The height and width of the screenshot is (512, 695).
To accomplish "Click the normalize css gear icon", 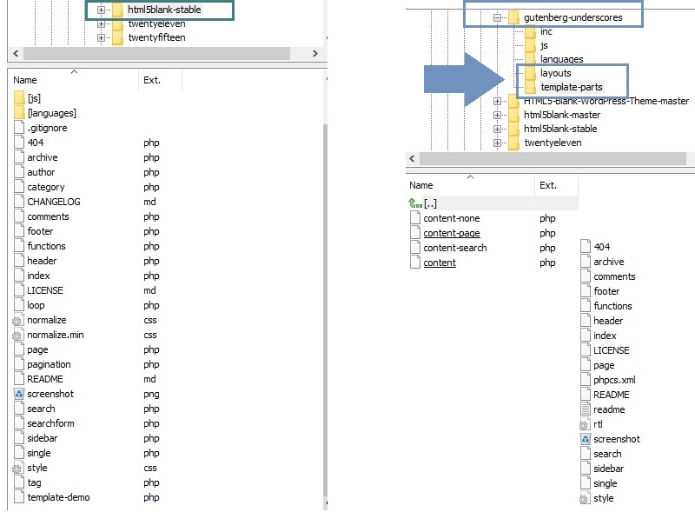I will (x=17, y=321).
